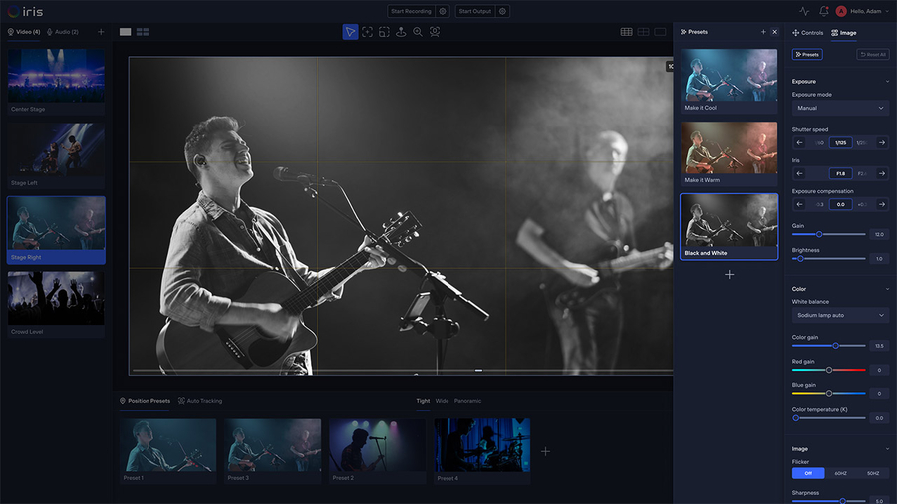Click the activity pulse icon
Viewport: 897px width, 504px height.
(804, 11)
